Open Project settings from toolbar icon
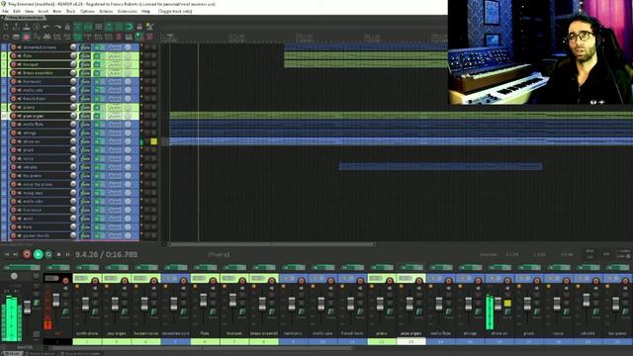The width and height of the screenshot is (633, 356). click(37, 27)
